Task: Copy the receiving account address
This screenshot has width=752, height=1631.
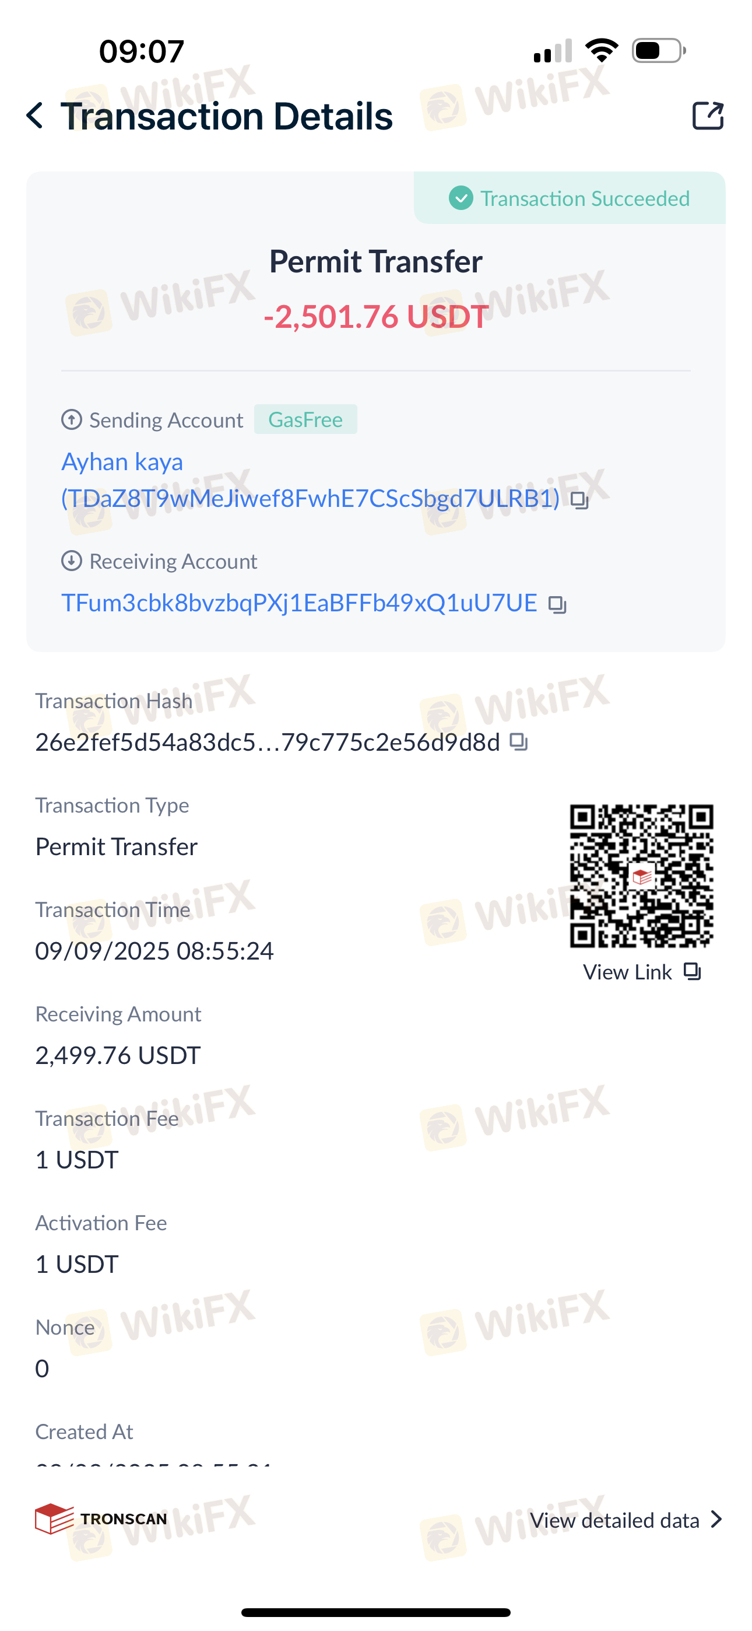Action: tap(557, 605)
